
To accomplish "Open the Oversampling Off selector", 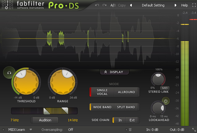I will click(71, 130).
